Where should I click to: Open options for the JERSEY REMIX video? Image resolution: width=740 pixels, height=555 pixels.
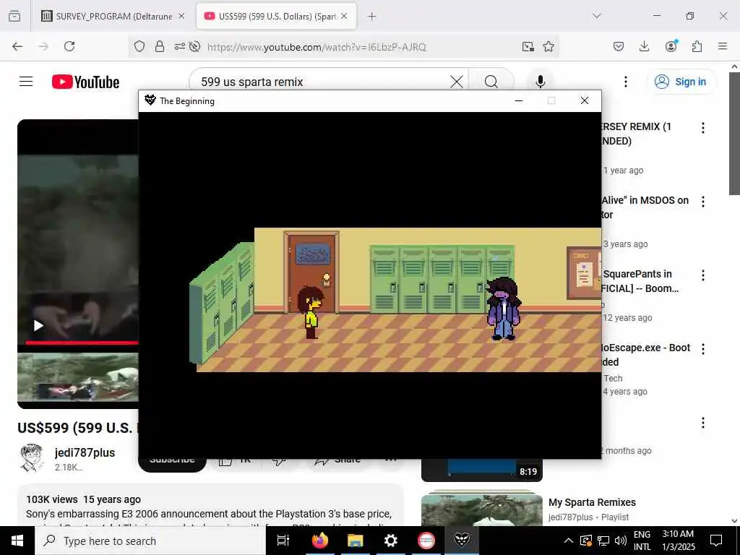703,128
